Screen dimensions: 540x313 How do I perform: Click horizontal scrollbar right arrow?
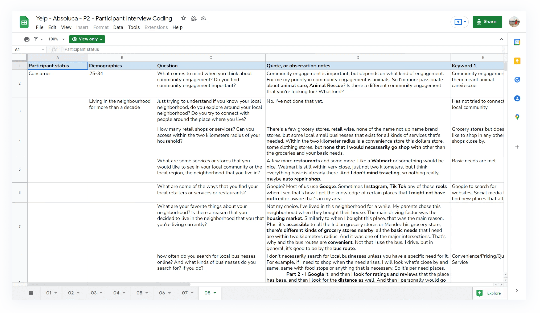pos(502,285)
